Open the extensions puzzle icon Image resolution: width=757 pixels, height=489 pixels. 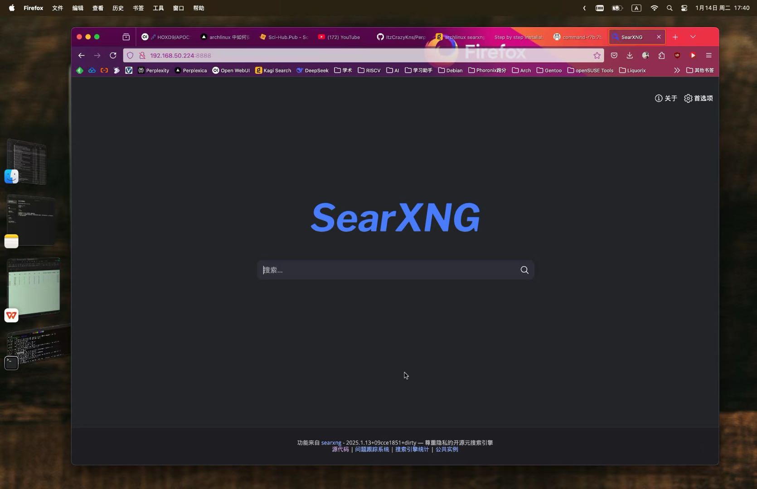(661, 55)
